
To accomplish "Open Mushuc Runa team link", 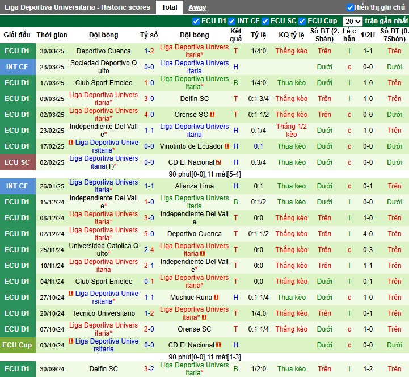I will (191, 298).
